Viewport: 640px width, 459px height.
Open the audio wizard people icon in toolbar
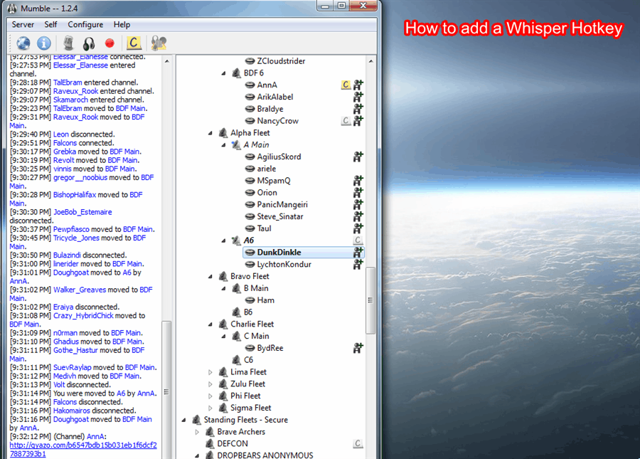(159, 43)
